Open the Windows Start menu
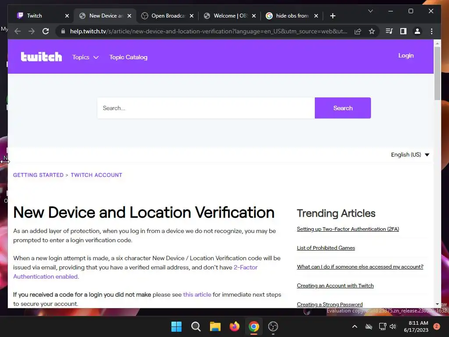449x337 pixels. 176,326
